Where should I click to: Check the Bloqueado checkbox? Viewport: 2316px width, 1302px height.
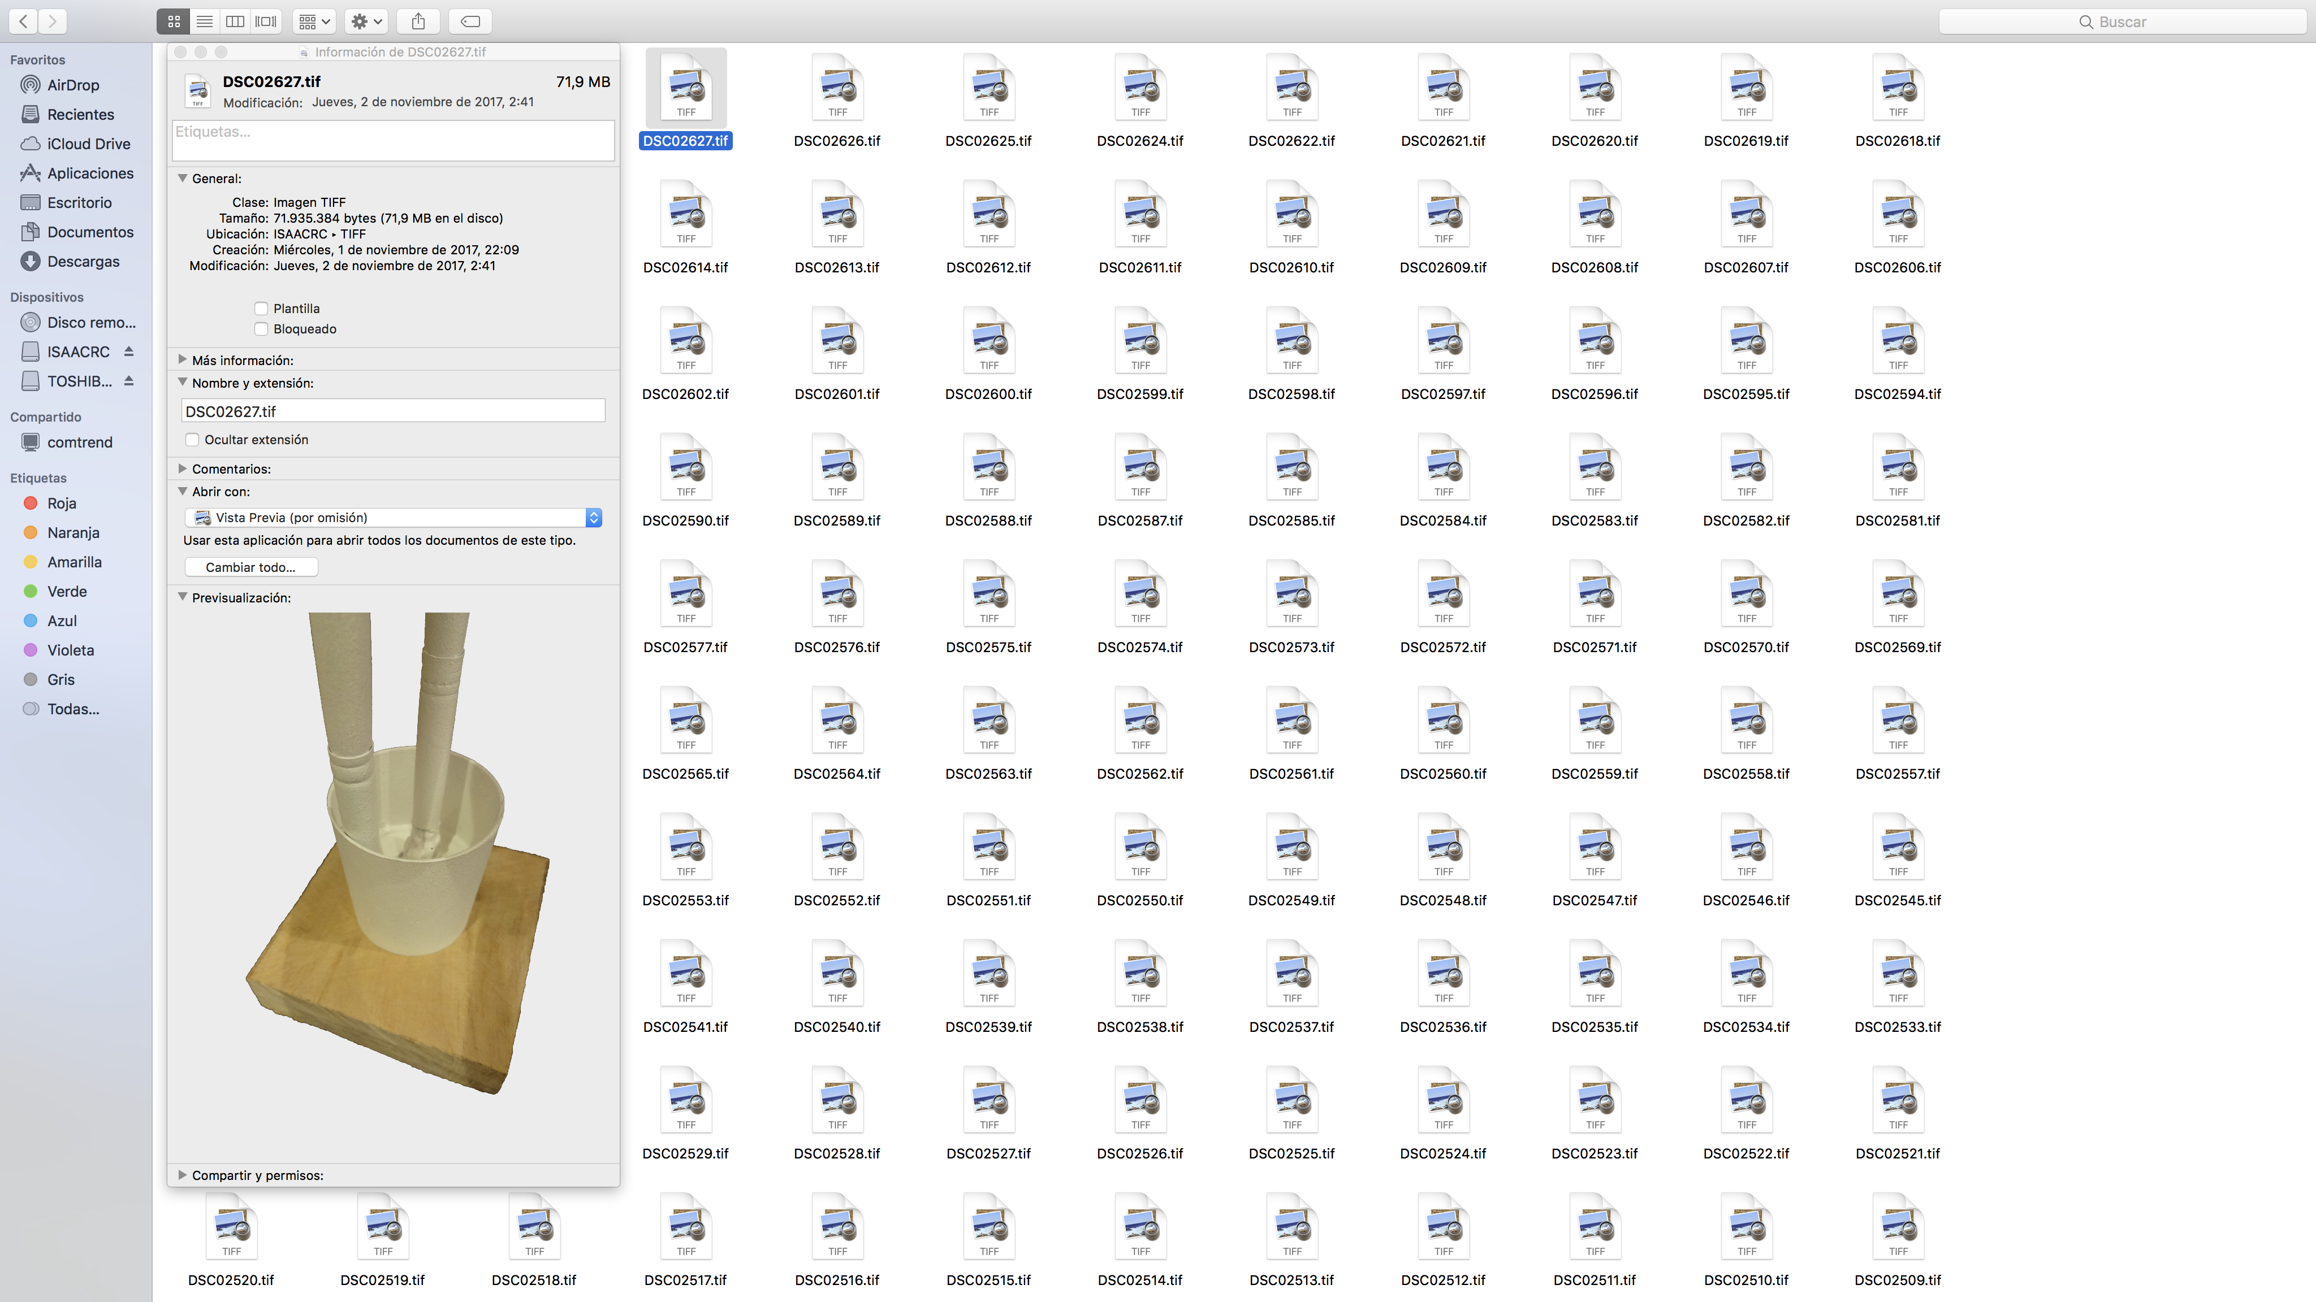pyautogui.click(x=261, y=329)
